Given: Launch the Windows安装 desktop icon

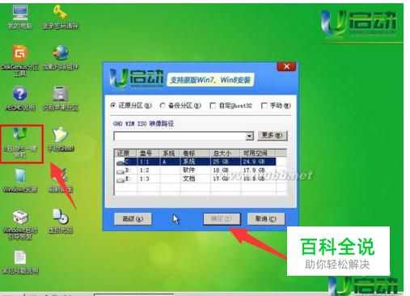Looking at the screenshot, I should pos(20,180).
